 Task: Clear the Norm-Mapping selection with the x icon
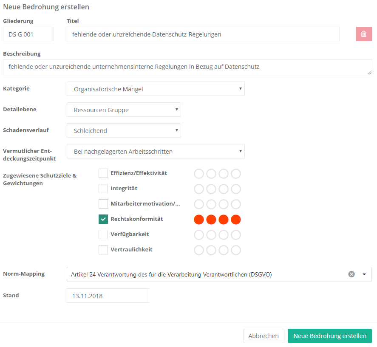click(x=351, y=274)
